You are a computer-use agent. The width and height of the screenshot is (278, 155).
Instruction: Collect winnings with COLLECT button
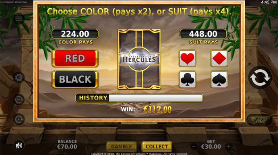157,147
